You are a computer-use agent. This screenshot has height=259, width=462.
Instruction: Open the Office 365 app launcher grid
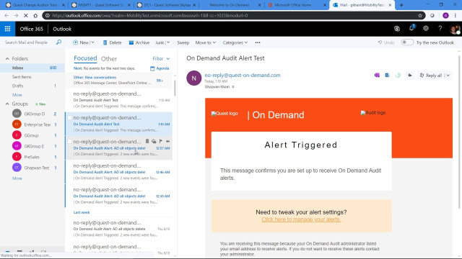pyautogui.click(x=8, y=29)
